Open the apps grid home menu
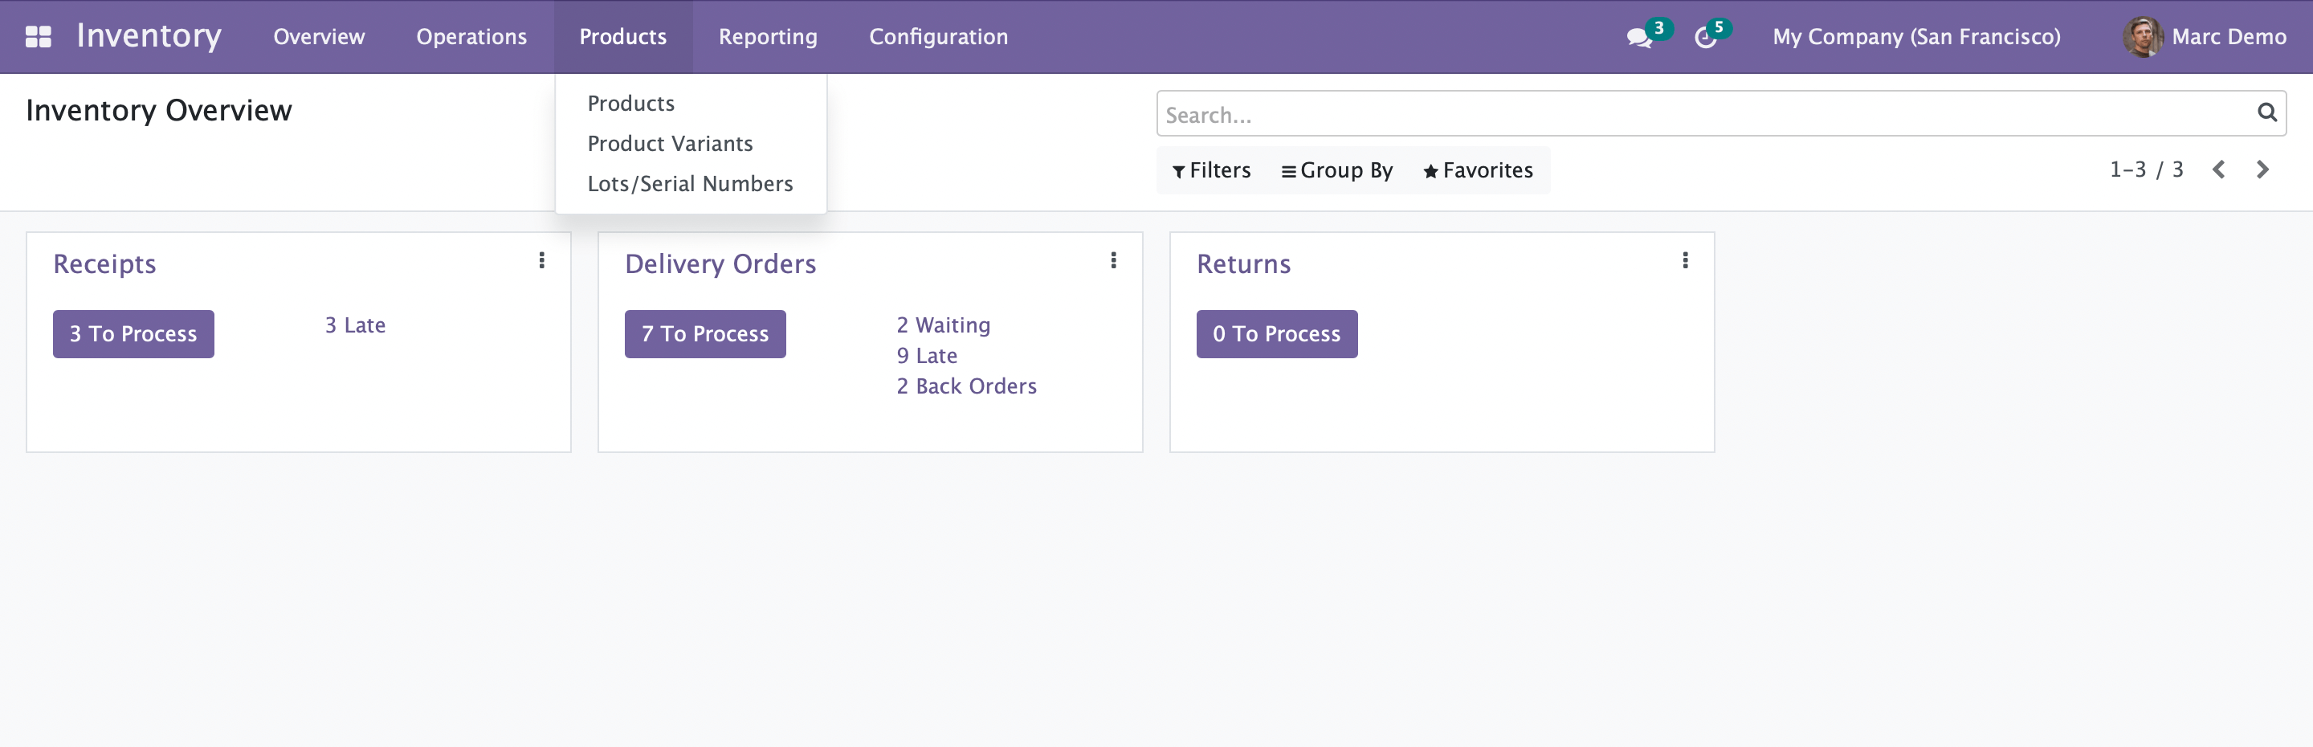This screenshot has width=2313, height=747. 38,37
